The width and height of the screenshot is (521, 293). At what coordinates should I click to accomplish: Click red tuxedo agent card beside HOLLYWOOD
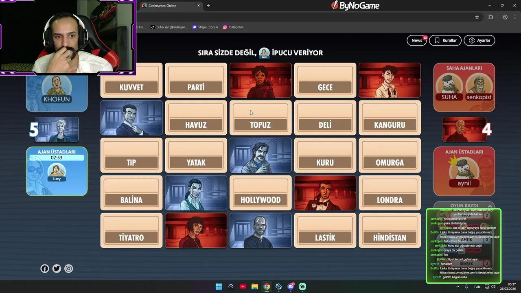325,193
